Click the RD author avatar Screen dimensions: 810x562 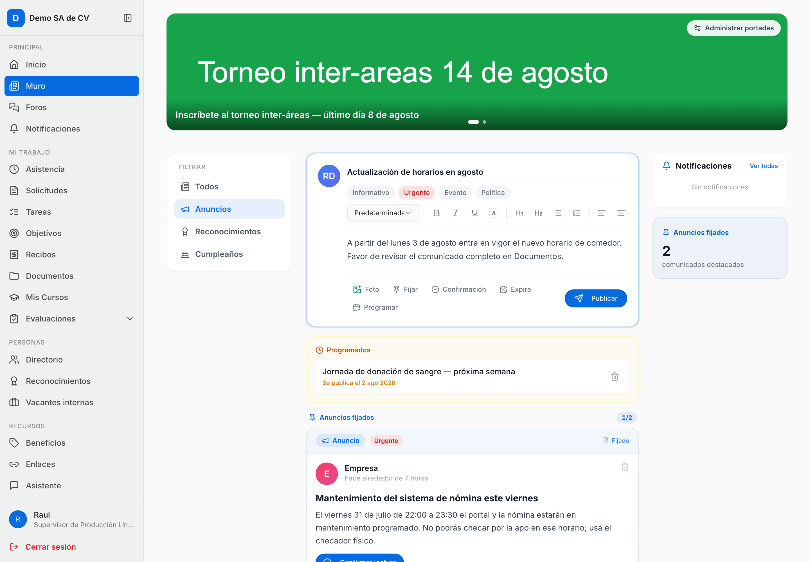[329, 176]
